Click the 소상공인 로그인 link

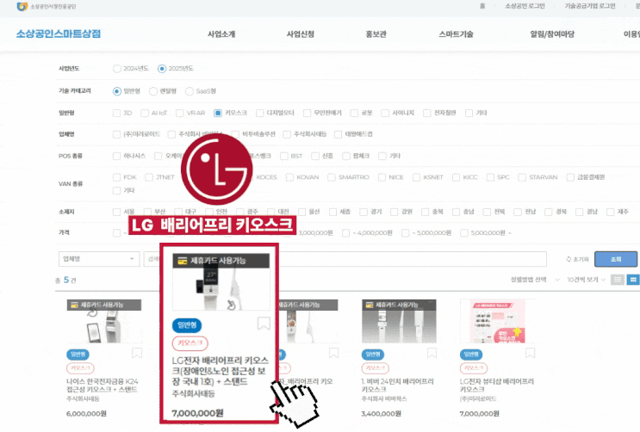(525, 6)
